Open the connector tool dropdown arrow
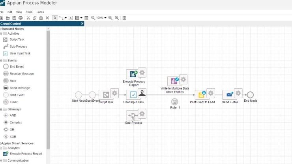Viewport: 292px width, 164px height. (x=66, y=18)
